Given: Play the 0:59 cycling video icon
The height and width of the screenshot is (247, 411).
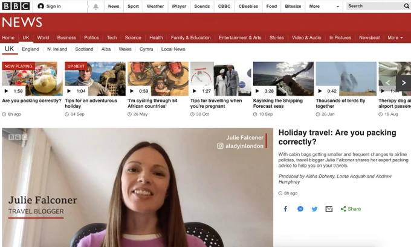Looking at the screenshot, I should point(132,91).
